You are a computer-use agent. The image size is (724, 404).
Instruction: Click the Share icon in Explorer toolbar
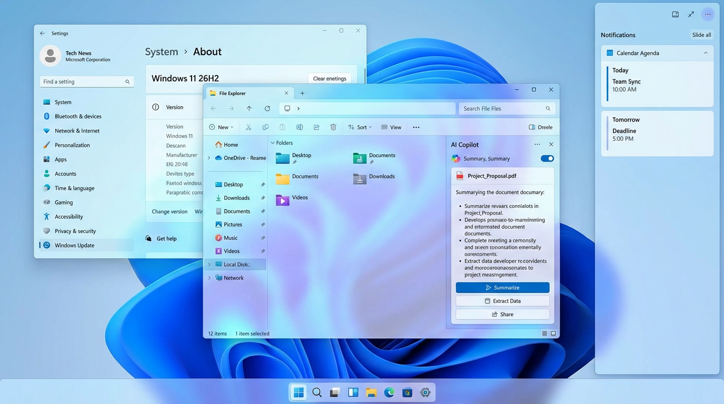316,127
